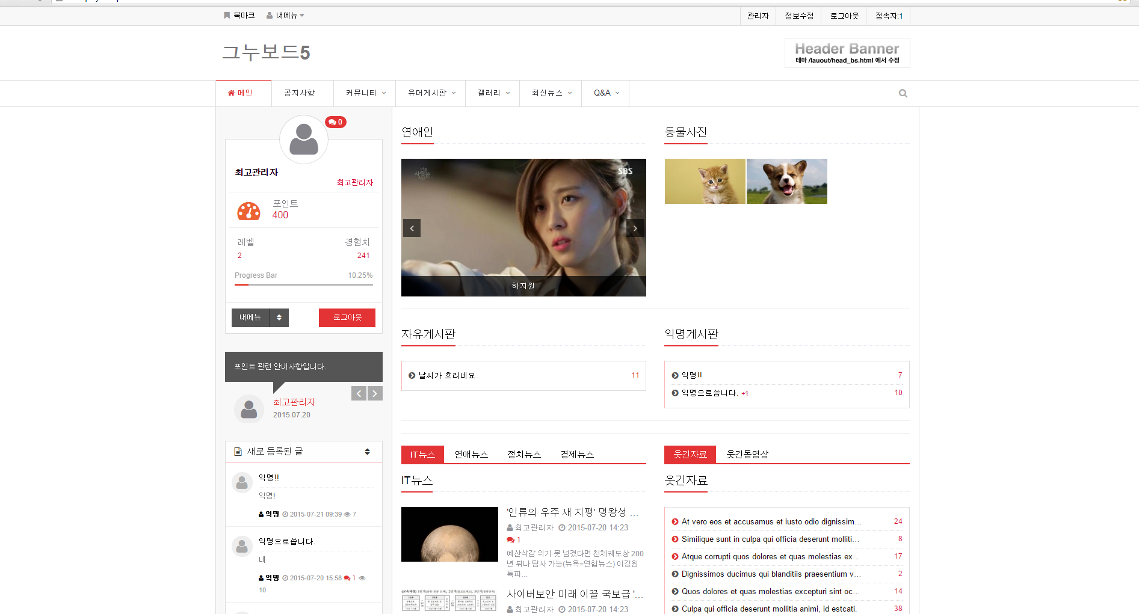Switch to the 연애뉴스 tab
The width and height of the screenshot is (1139, 614).
click(x=471, y=455)
